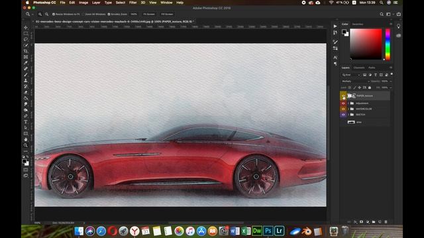Select the Clone Stamp tool
The height and width of the screenshot is (238, 424).
point(26,81)
